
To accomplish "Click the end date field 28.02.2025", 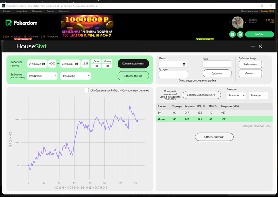I will pos(70,64).
